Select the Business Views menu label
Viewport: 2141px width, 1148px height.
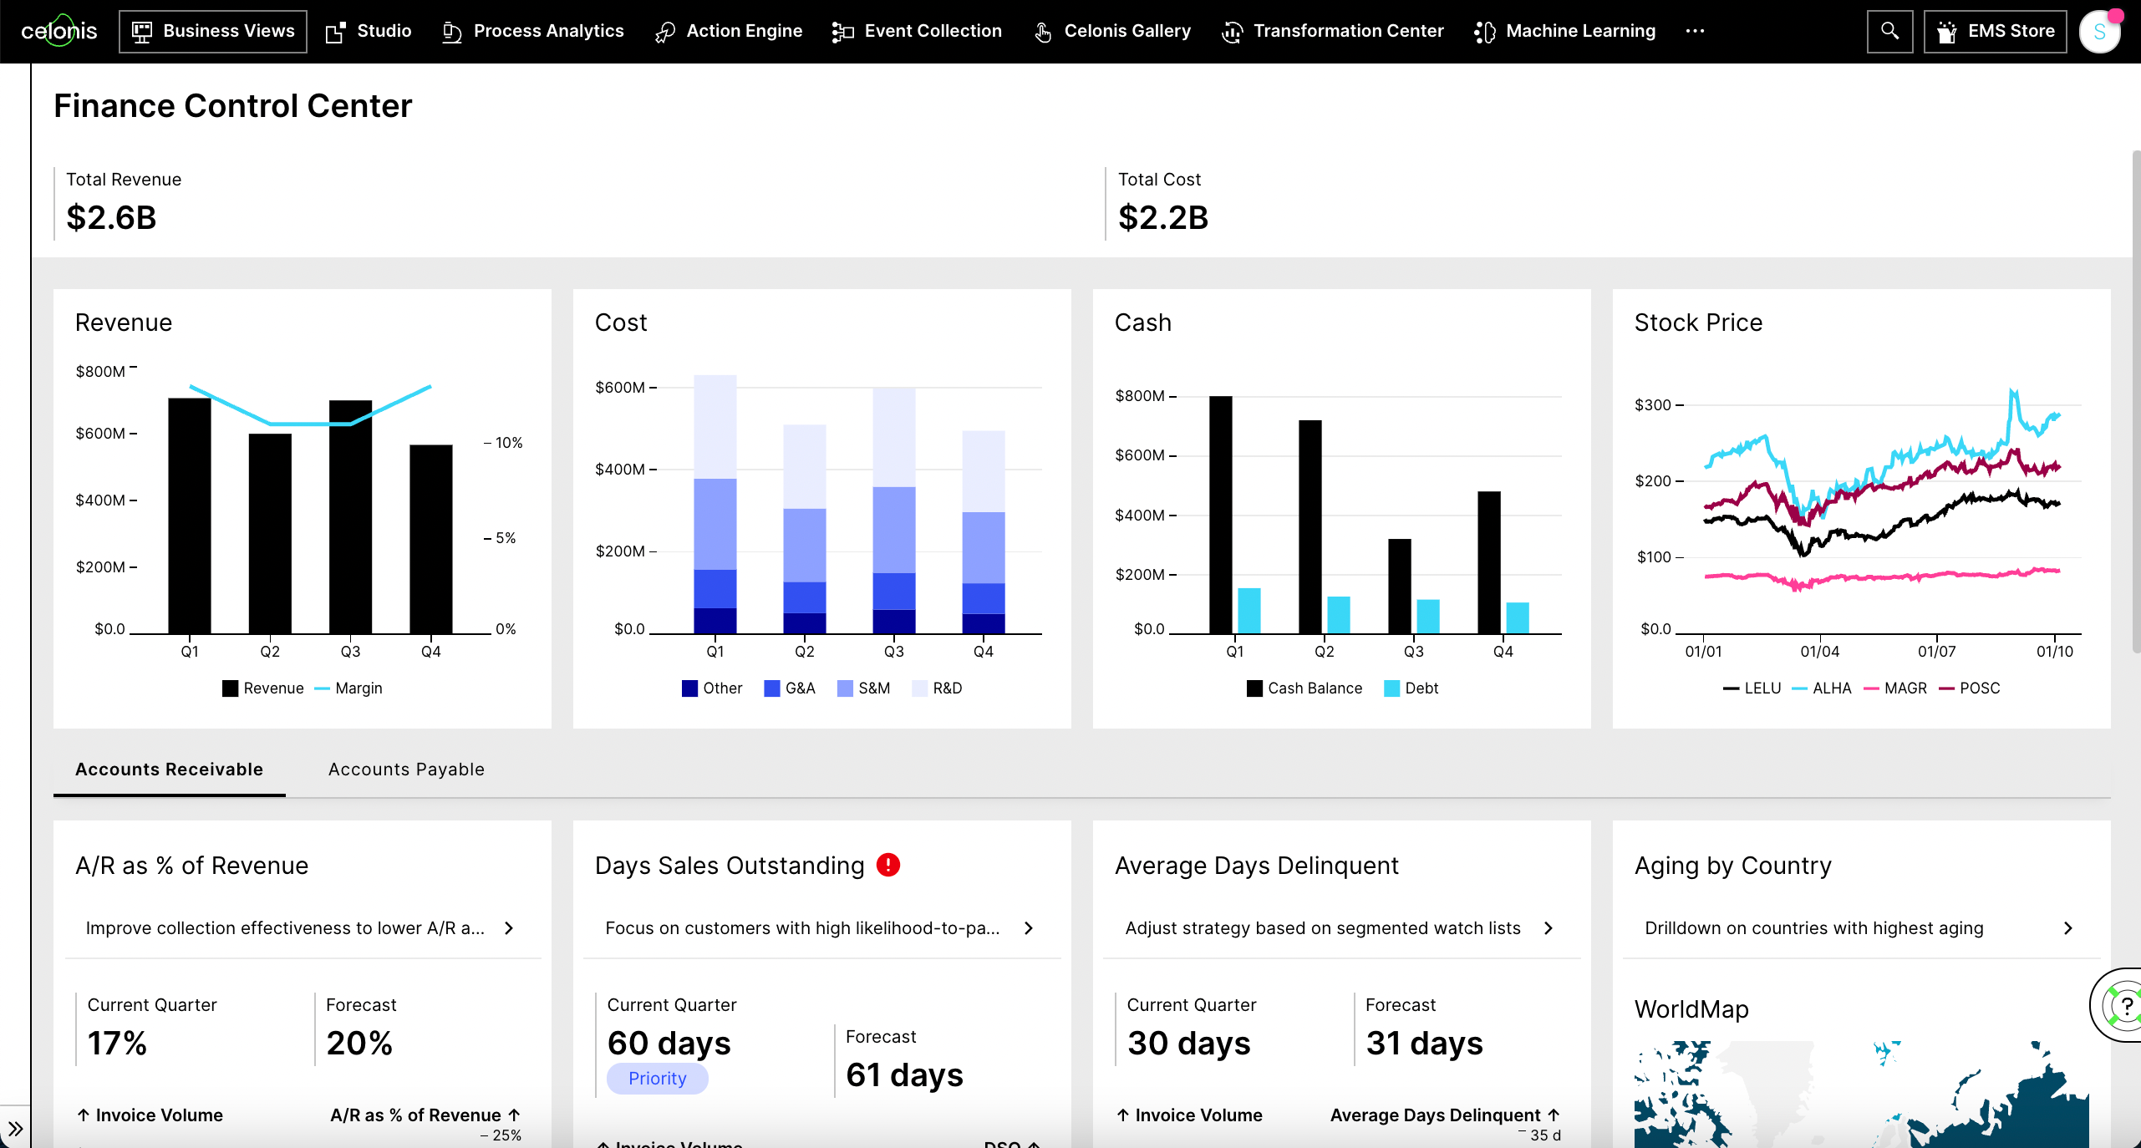click(x=229, y=31)
